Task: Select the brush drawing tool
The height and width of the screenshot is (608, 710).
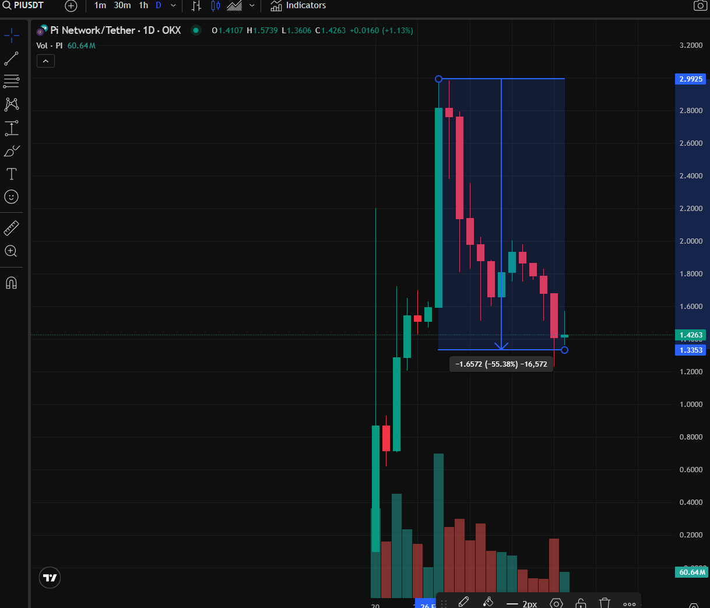Action: click(12, 152)
